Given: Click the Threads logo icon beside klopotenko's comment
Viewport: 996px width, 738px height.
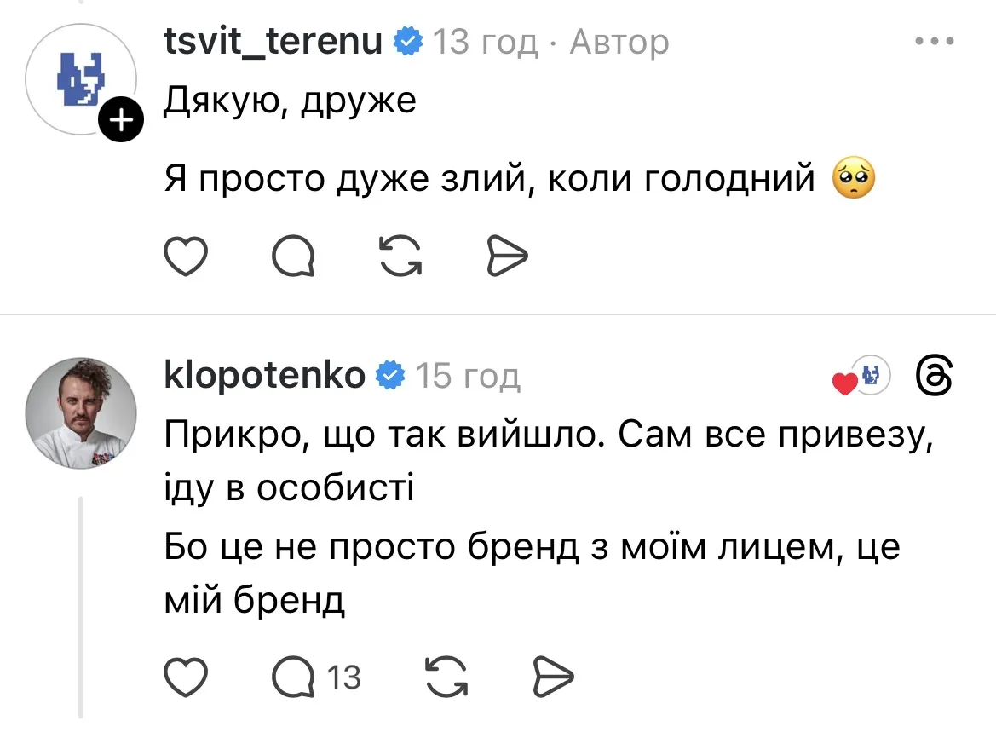Looking at the screenshot, I should (933, 378).
